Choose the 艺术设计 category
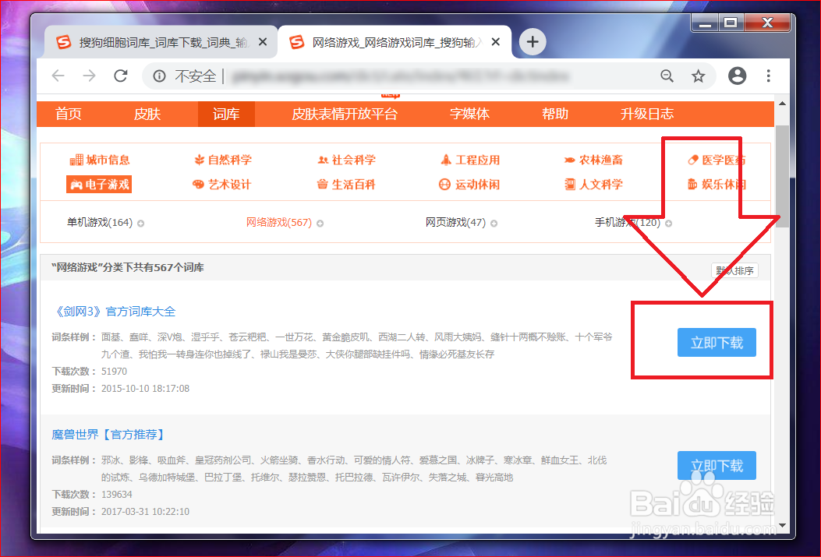821x557 pixels. point(222,184)
